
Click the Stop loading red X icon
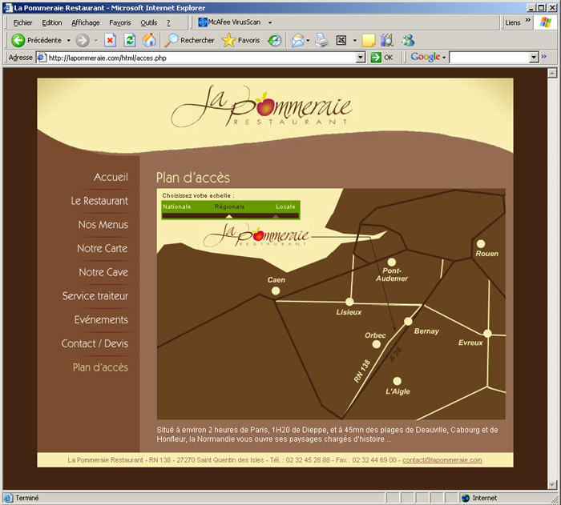pyautogui.click(x=111, y=40)
